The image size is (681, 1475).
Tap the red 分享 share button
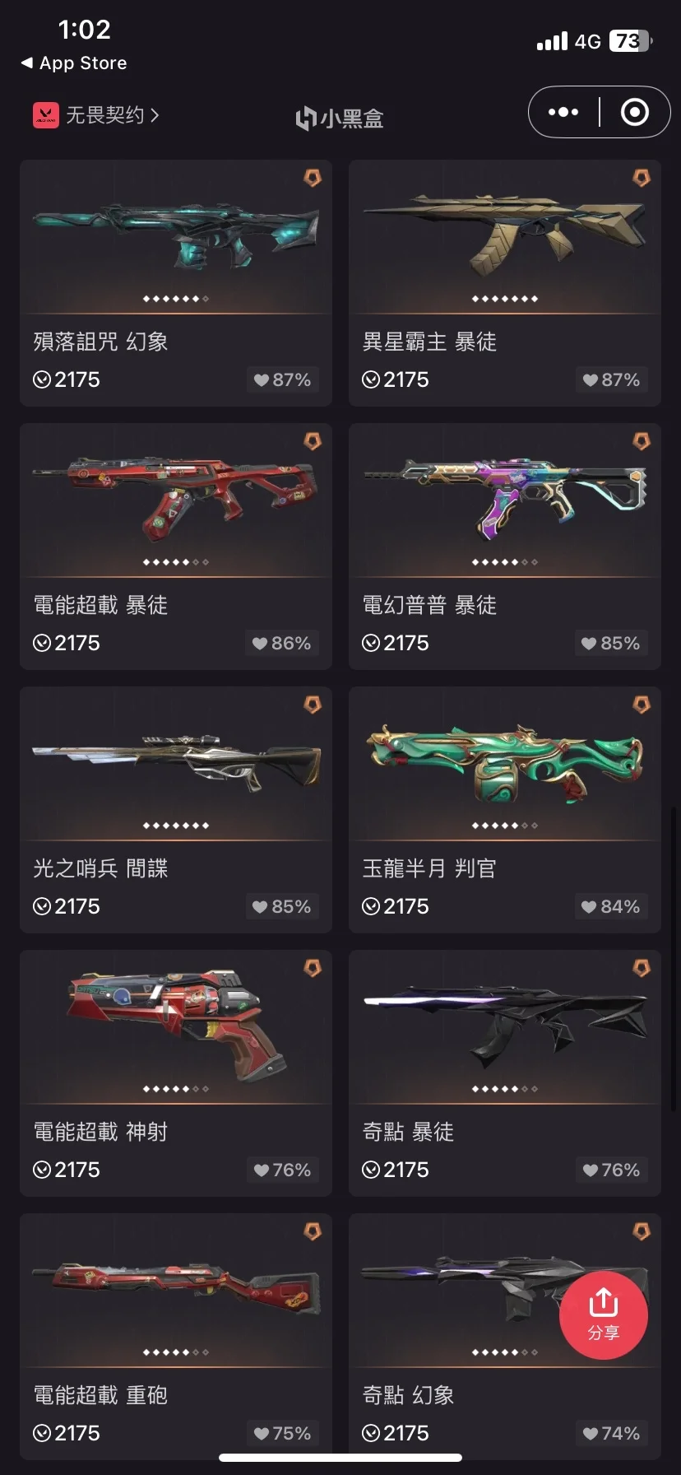(x=603, y=1314)
